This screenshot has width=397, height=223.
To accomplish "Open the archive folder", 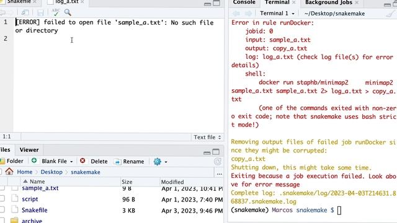I will click(32, 221).
